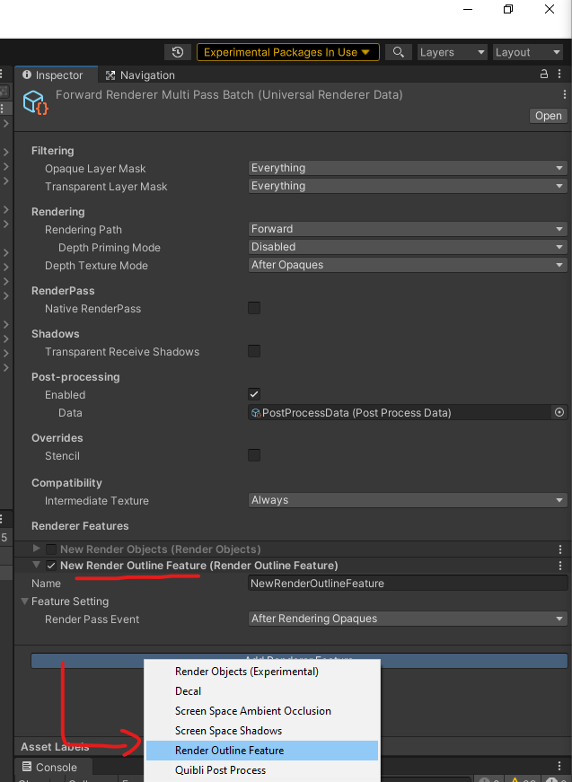Open Render Outline Feature options menu
Viewport: 572px width, 782px height.
tap(560, 566)
